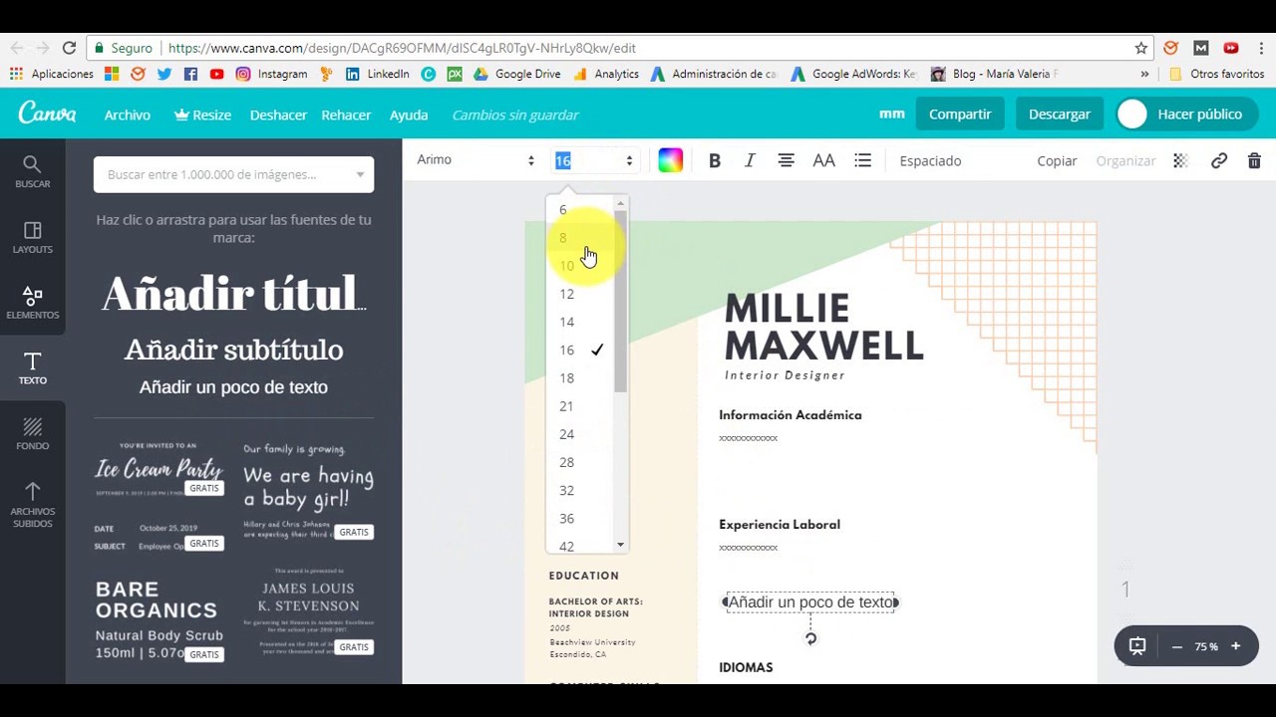Open the Instagram bookmark
The image size is (1276, 717).
272,74
